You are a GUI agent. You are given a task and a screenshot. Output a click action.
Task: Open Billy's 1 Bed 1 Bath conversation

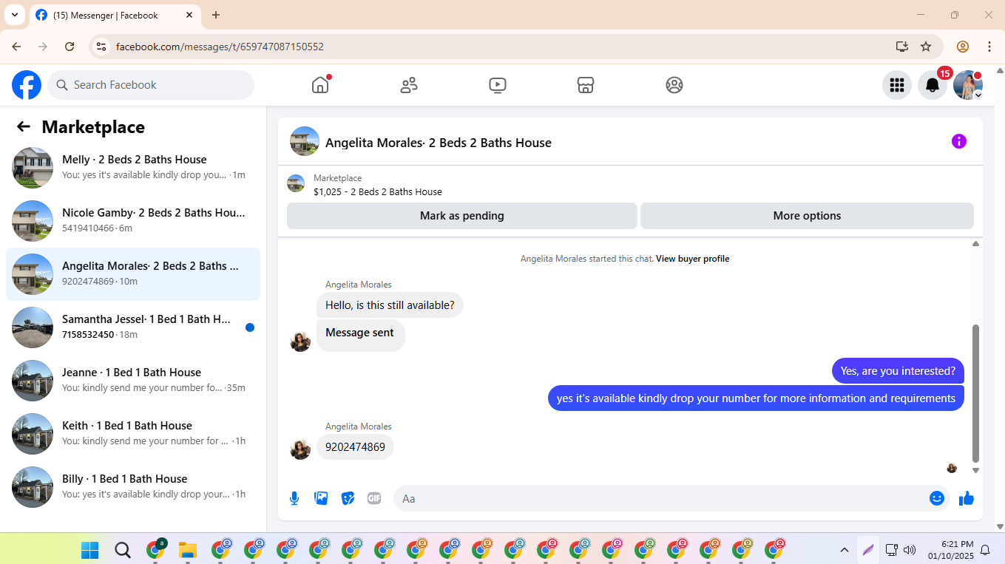(133, 487)
